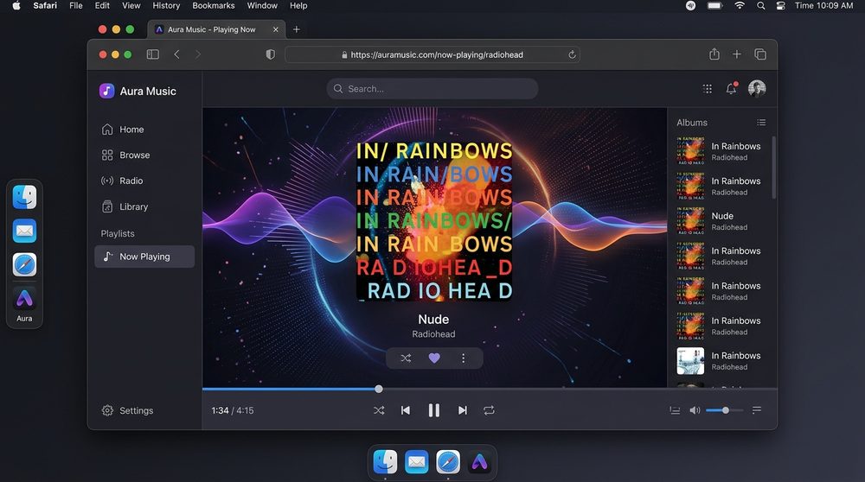
Task: Select the Now Playing playlist item
Action: coord(144,257)
